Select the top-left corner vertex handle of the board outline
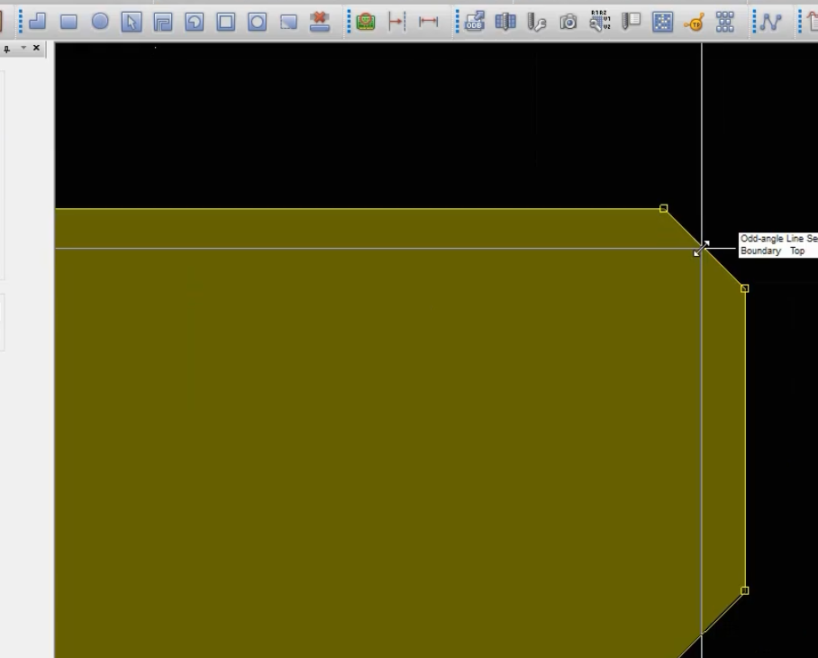818x658 pixels. click(664, 209)
